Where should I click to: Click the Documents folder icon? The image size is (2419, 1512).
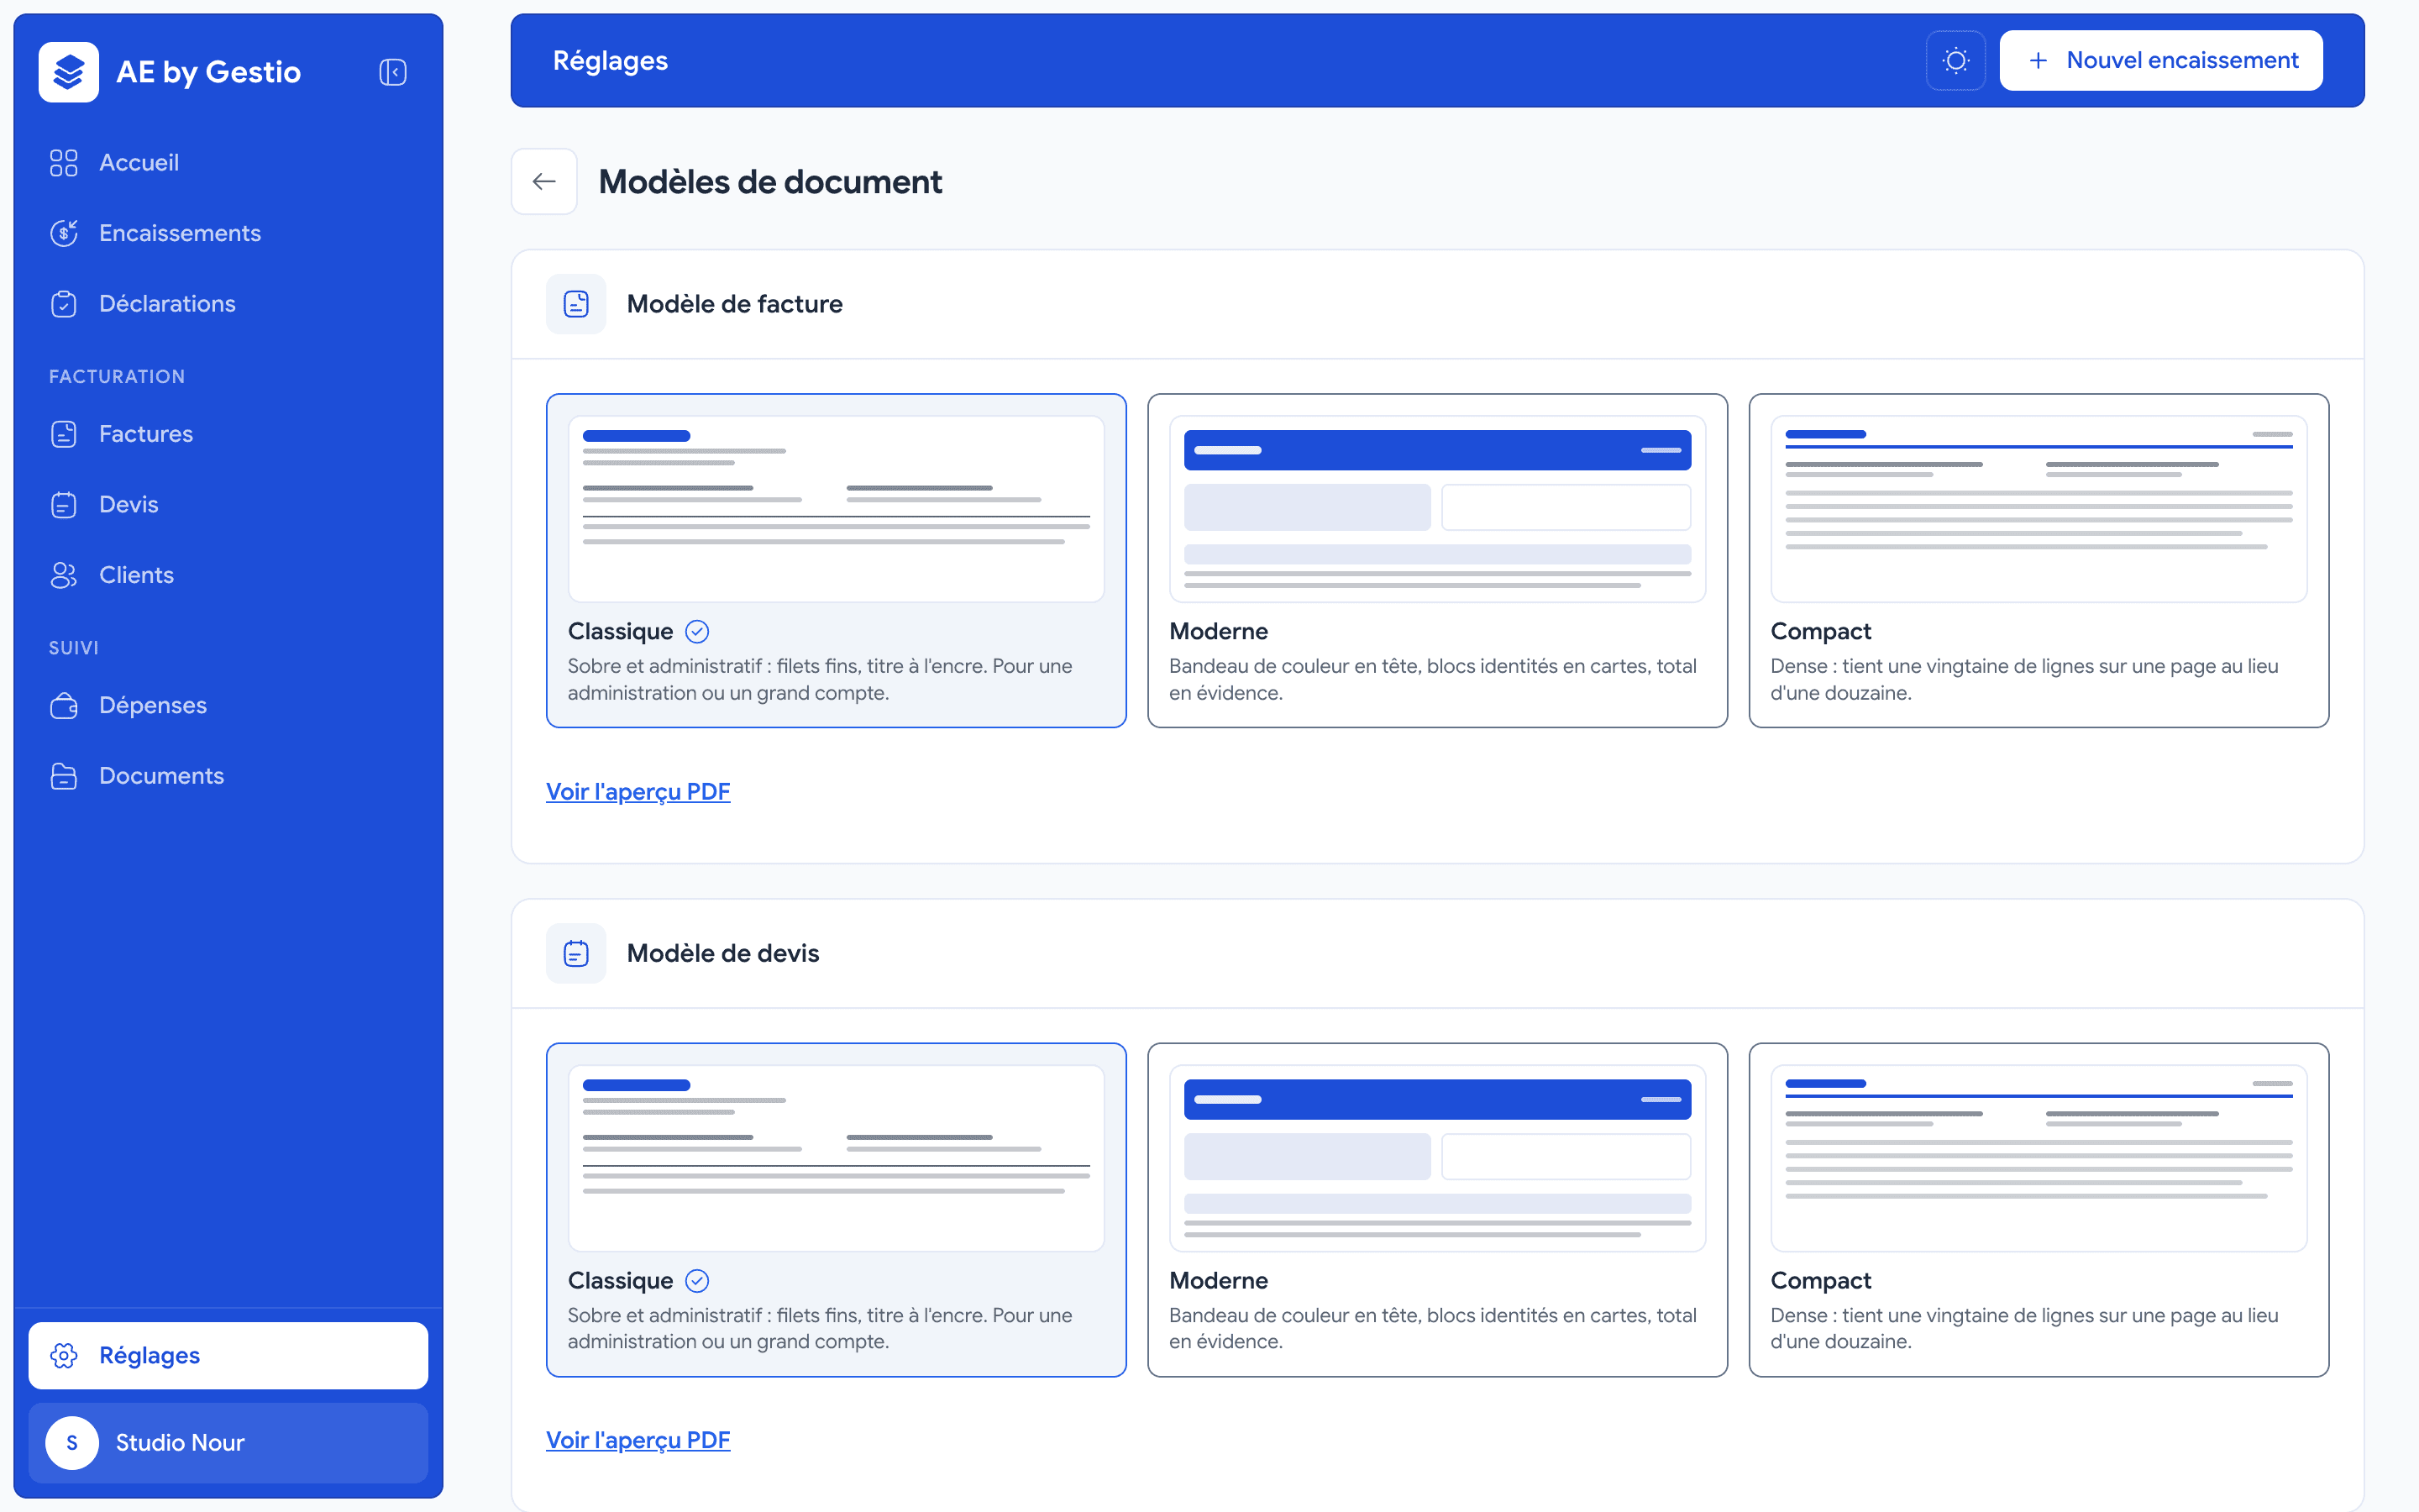coord(64,776)
